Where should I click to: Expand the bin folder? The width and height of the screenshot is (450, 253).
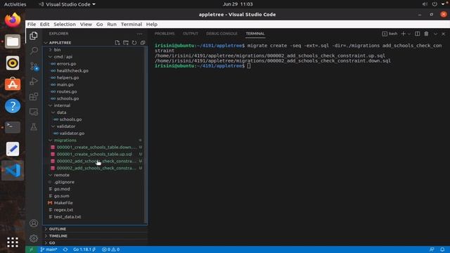57,50
